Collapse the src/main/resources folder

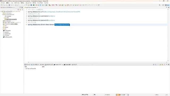[2, 15]
